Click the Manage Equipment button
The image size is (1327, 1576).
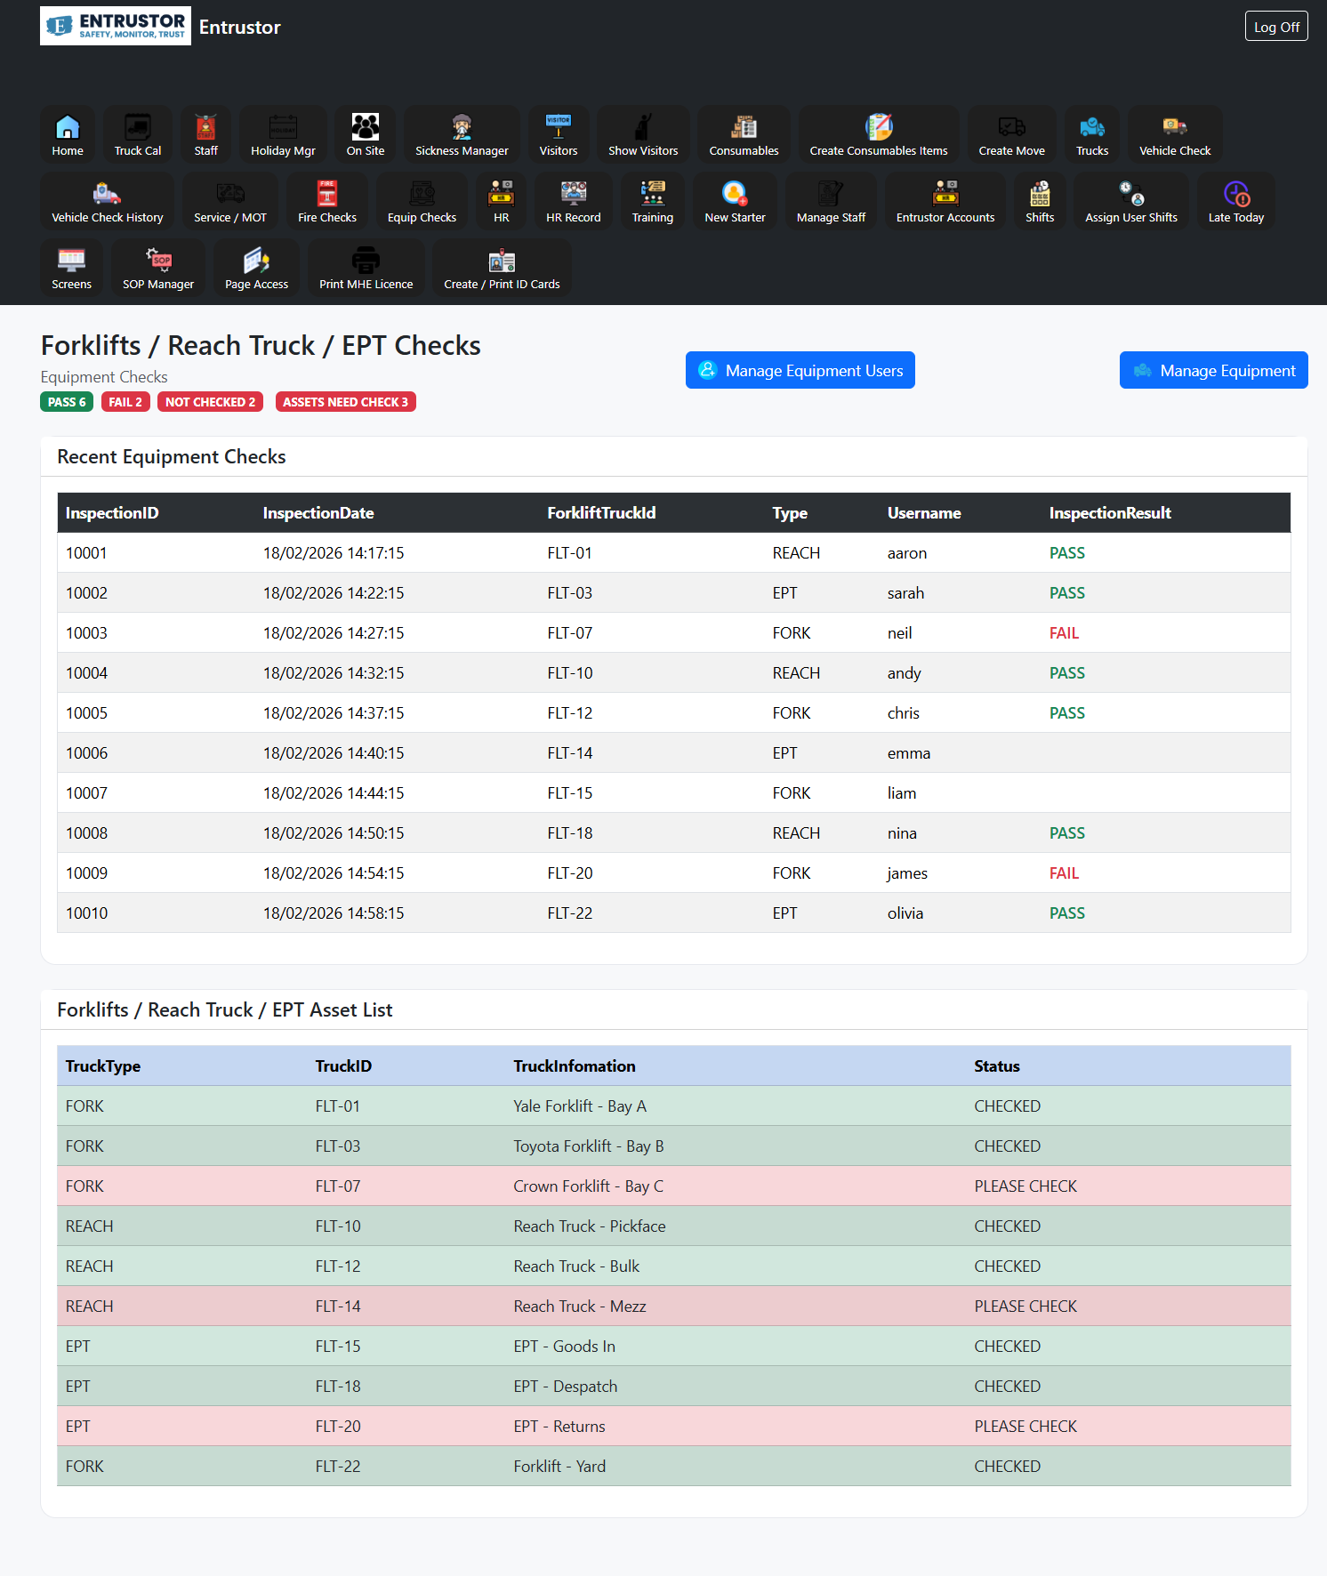click(1213, 370)
